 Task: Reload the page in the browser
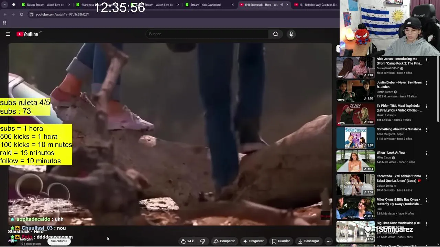click(x=21, y=14)
